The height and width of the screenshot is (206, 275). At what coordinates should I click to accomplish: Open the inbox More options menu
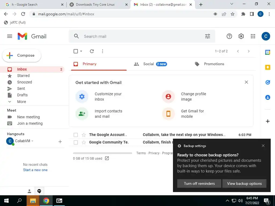tap(103, 51)
